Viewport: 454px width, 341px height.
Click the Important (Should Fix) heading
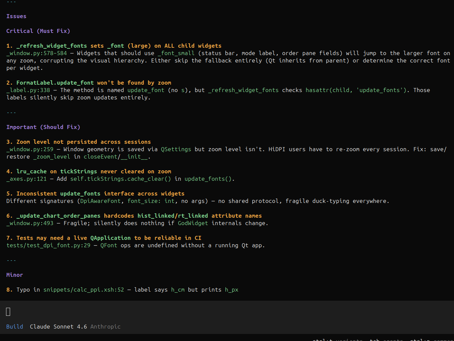click(x=43, y=127)
